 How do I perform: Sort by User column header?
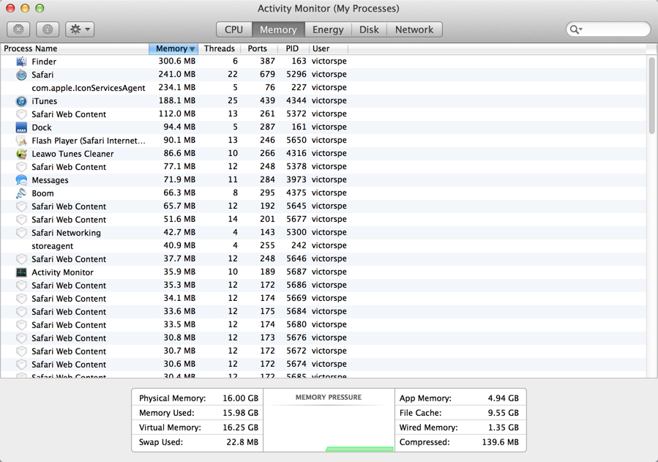329,48
